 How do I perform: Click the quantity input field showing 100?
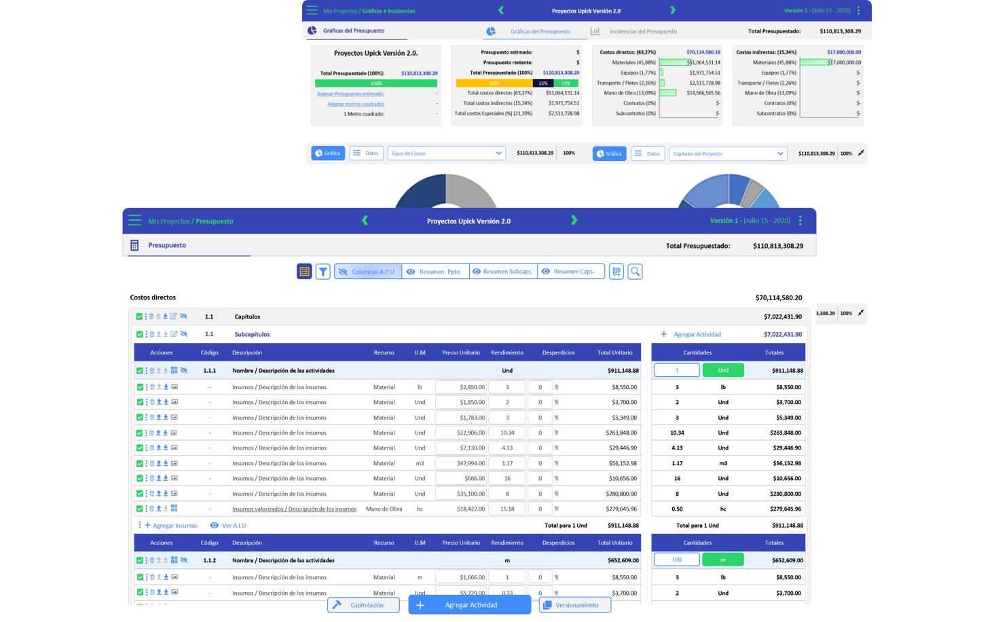pyautogui.click(x=676, y=560)
